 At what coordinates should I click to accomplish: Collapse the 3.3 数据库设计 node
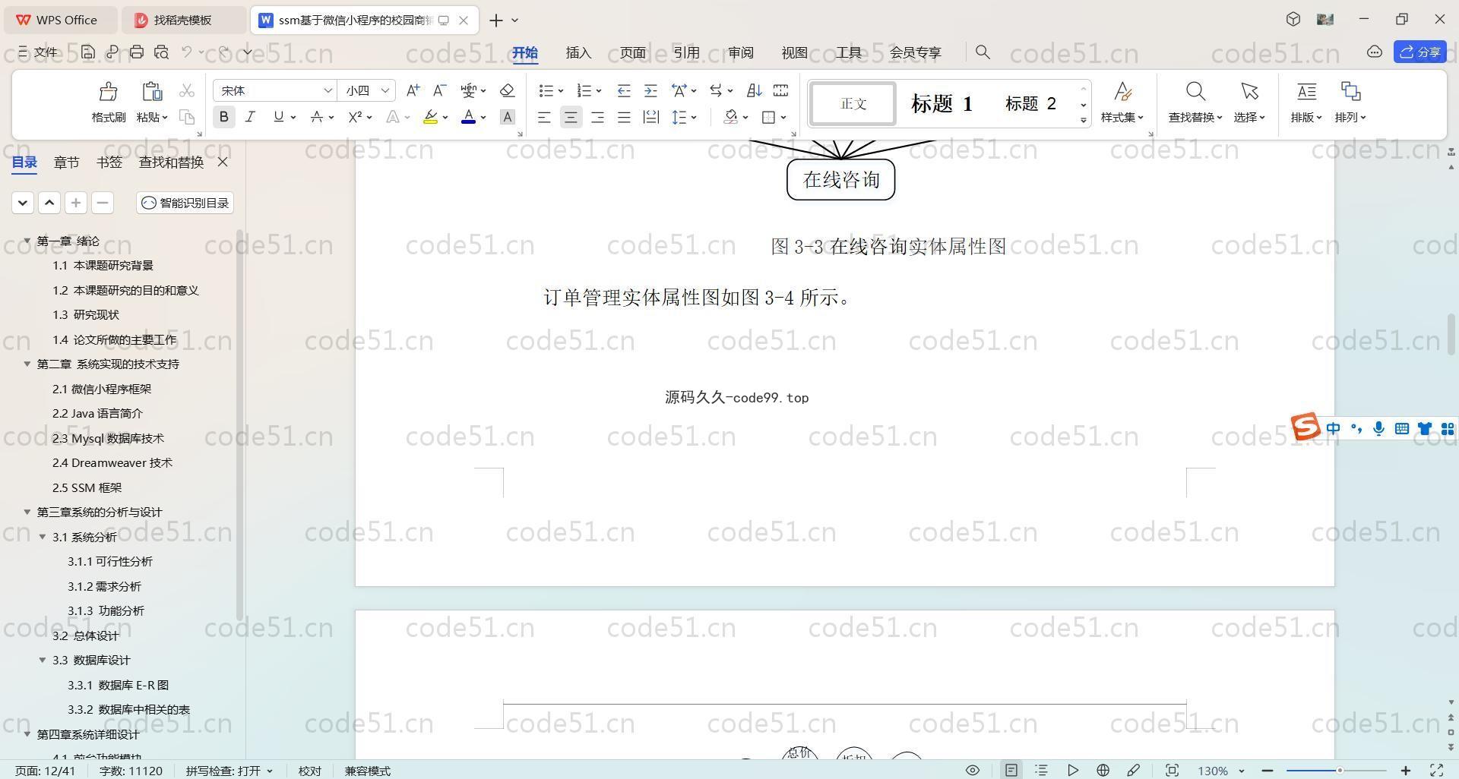(x=43, y=660)
